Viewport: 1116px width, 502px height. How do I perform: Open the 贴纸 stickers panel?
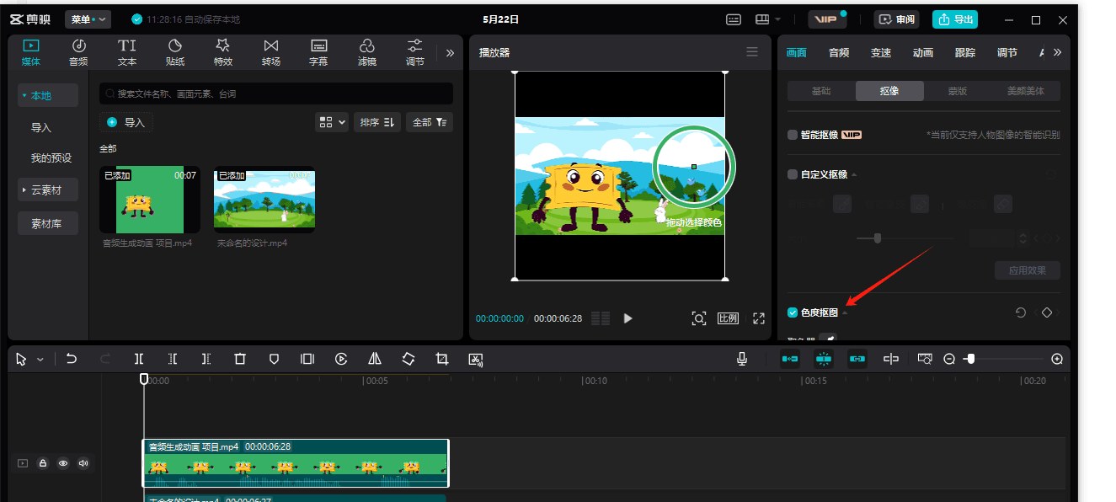point(175,52)
